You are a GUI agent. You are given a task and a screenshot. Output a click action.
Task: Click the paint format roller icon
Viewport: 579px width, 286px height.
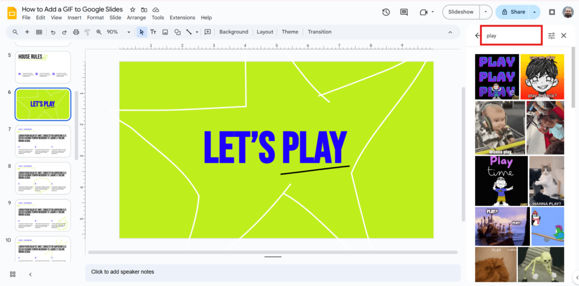click(87, 32)
